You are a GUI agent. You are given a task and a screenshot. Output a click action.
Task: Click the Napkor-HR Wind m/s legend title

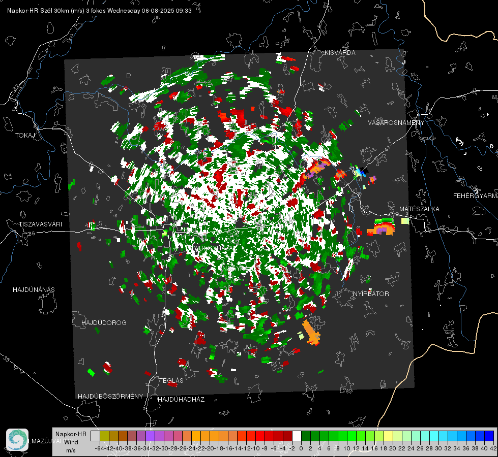[71, 442]
